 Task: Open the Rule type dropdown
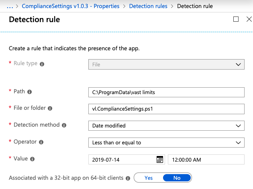point(166,64)
